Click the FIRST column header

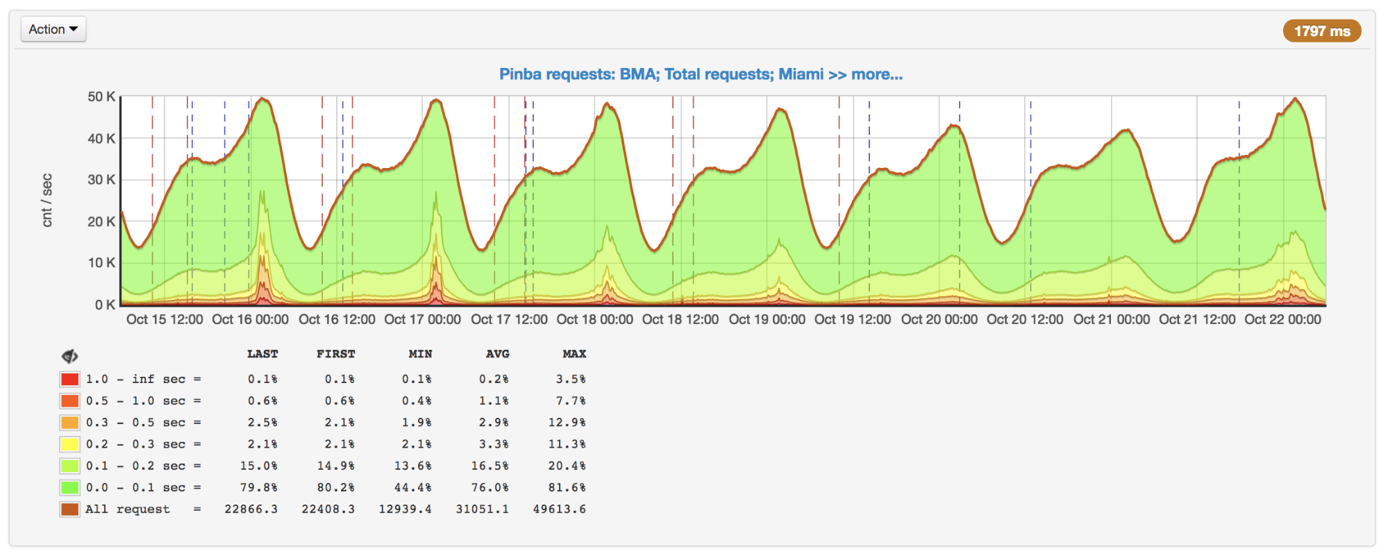[336, 354]
